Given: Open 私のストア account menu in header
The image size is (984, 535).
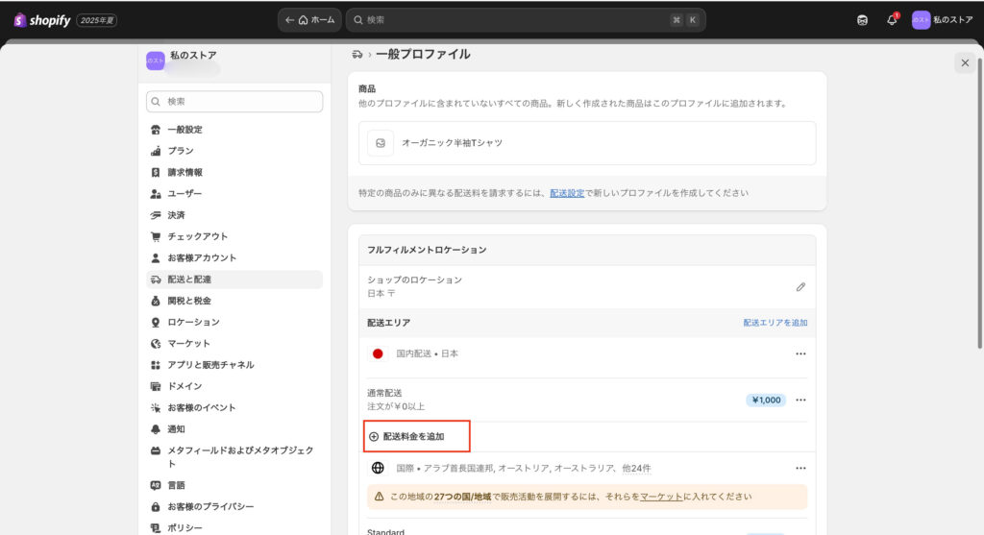Looking at the screenshot, I should coord(942,19).
